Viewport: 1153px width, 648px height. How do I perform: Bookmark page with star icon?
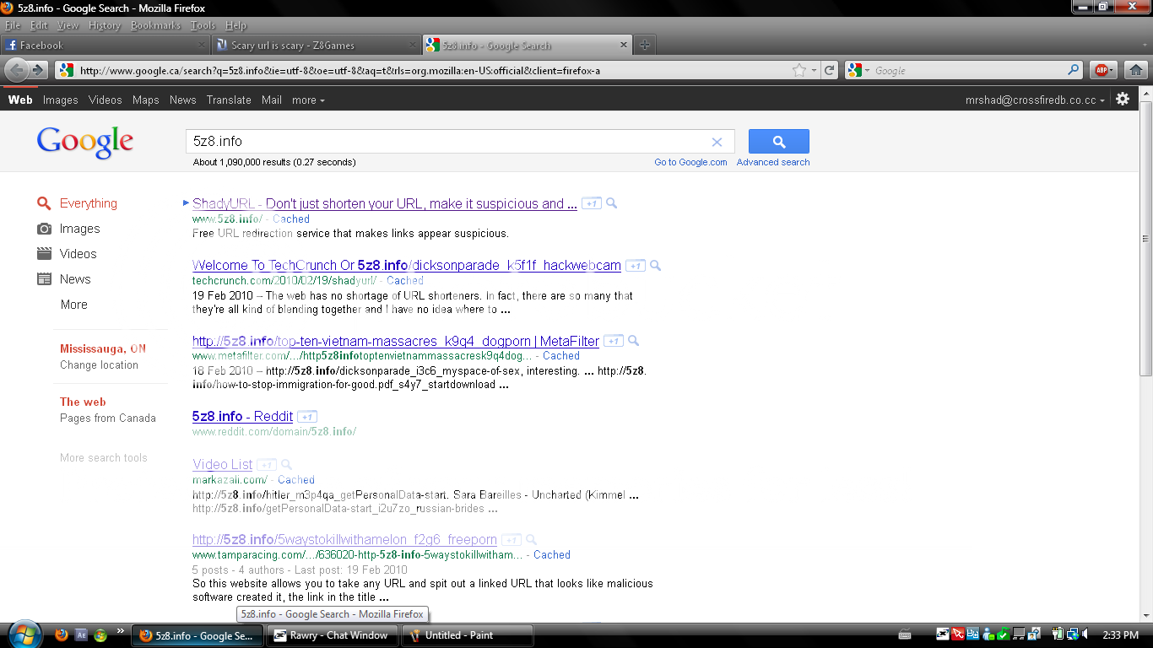pos(798,71)
